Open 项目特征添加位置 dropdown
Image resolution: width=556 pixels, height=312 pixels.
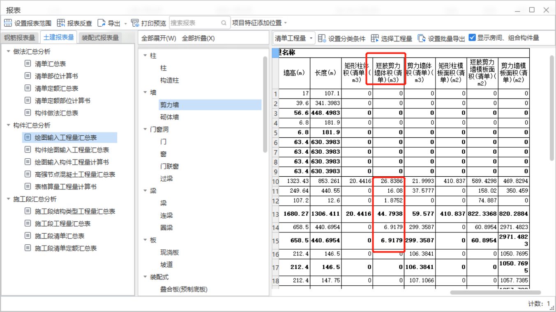[x=260, y=23]
